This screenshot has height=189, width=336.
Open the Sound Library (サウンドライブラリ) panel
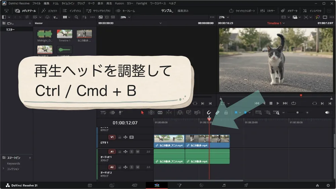point(98,11)
